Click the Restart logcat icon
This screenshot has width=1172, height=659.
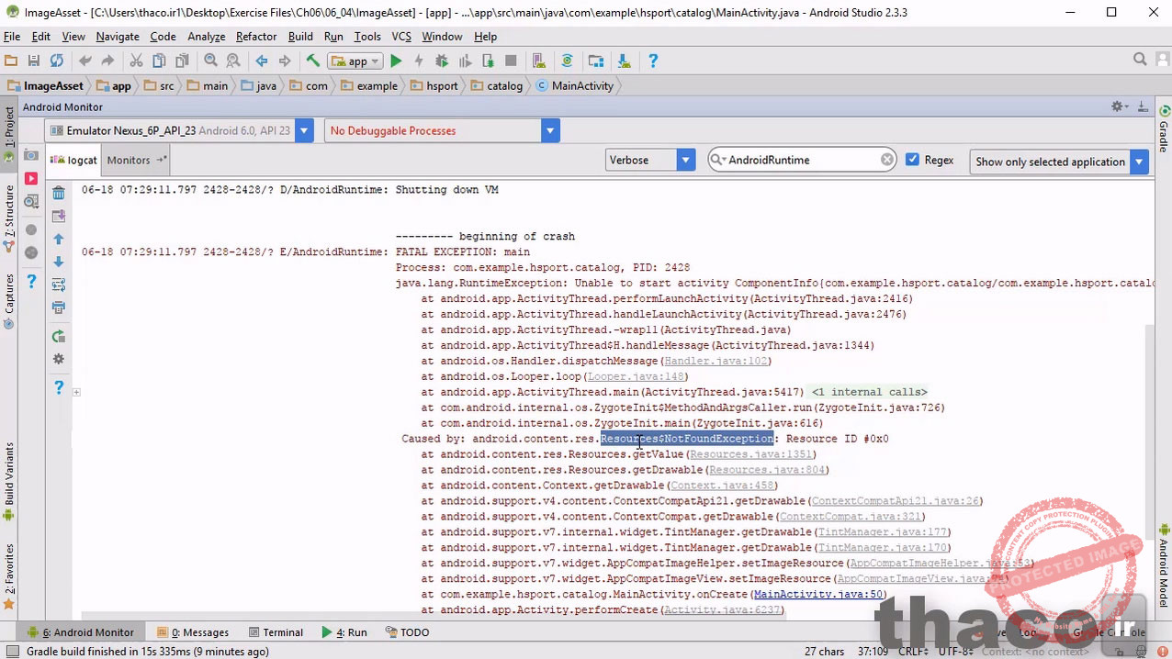pos(59,336)
